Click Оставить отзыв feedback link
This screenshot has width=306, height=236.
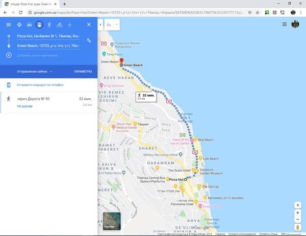point(268,234)
